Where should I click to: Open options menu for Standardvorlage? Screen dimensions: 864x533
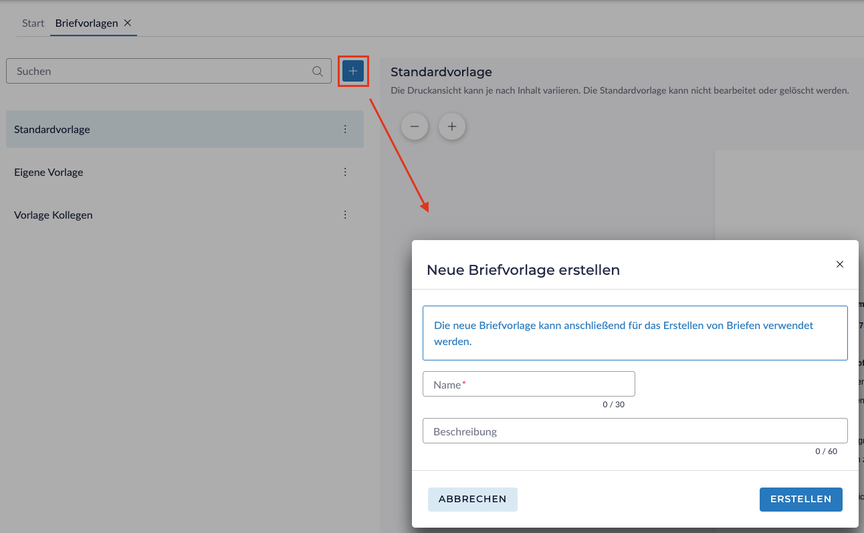[x=345, y=129]
